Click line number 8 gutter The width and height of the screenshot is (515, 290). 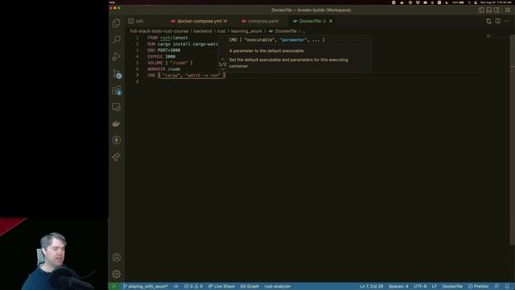pos(138,81)
